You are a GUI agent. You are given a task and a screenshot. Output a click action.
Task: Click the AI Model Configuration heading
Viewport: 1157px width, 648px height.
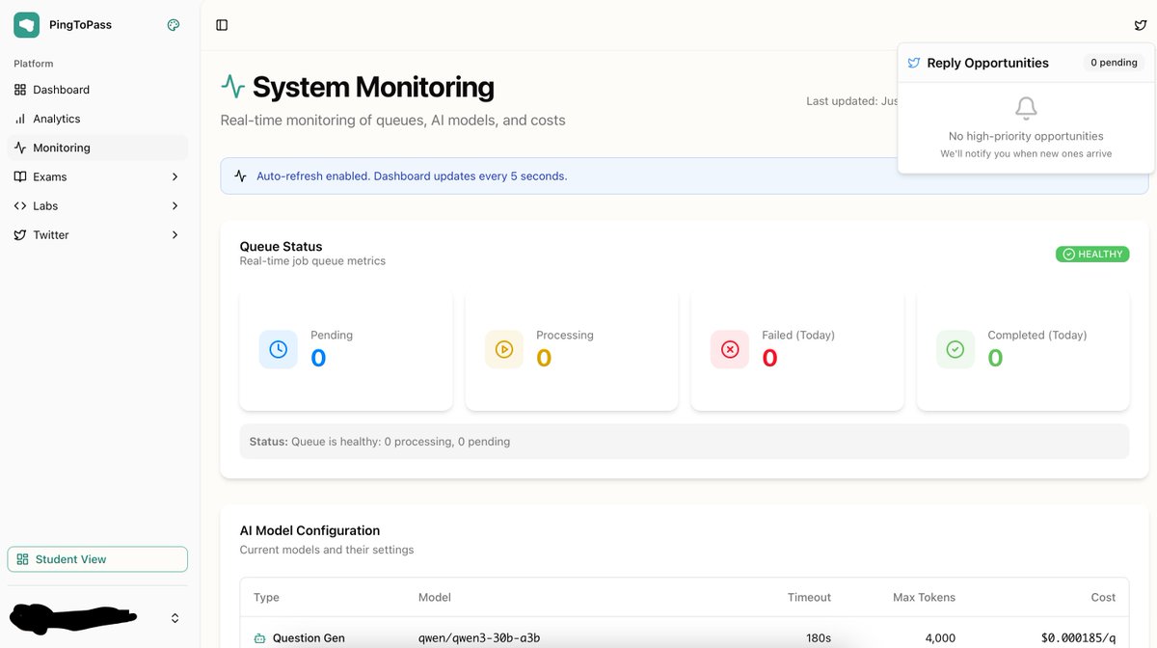tap(309, 530)
